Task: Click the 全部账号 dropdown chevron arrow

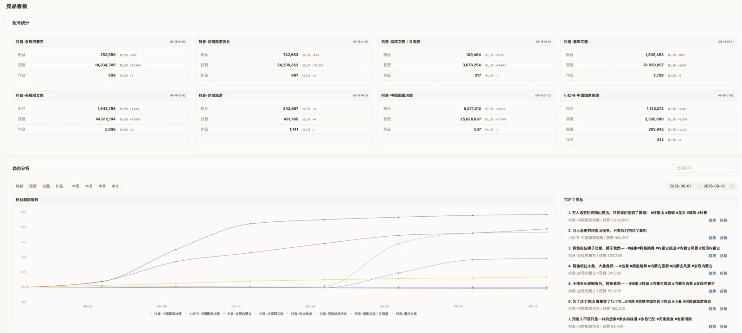Action: click(x=732, y=168)
